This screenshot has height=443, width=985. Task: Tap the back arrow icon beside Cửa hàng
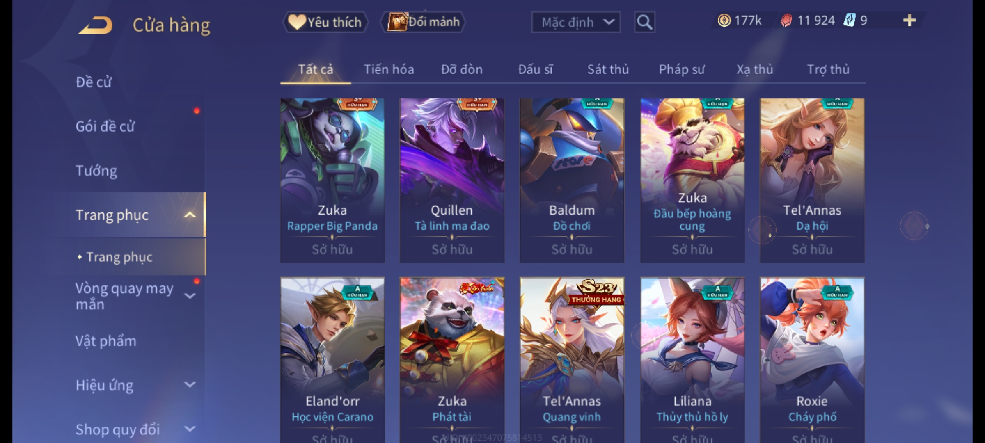[96, 25]
